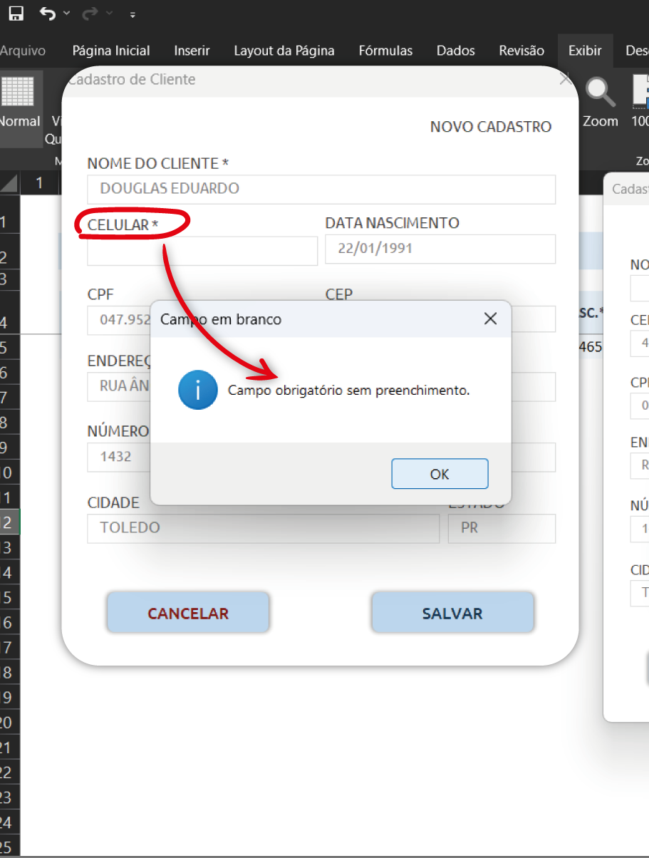This screenshot has width=649, height=858.
Task: Save the workbook with the floppy icon
Action: [16, 14]
